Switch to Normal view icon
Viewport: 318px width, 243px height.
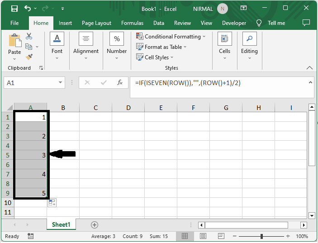(185, 236)
